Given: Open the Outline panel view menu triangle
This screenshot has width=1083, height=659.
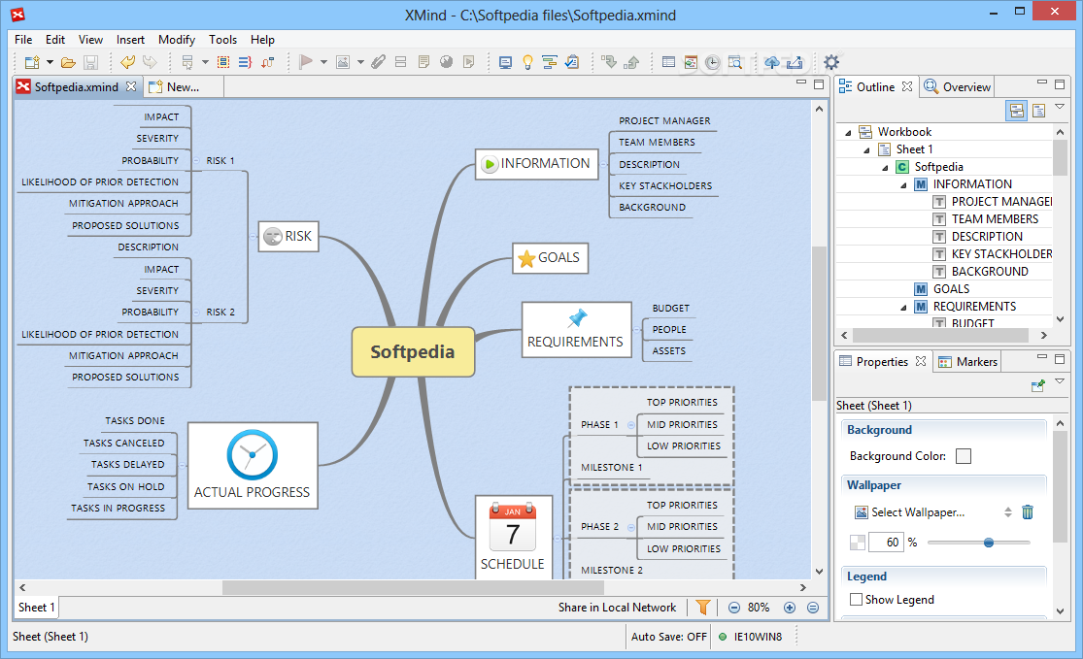Looking at the screenshot, I should pyautogui.click(x=1060, y=106).
